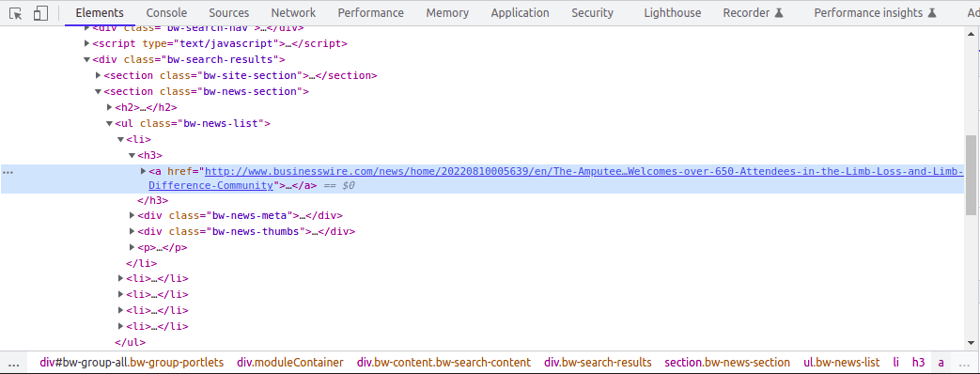Select the closing </ul> tag line
The image size is (980, 374).
click(x=130, y=342)
